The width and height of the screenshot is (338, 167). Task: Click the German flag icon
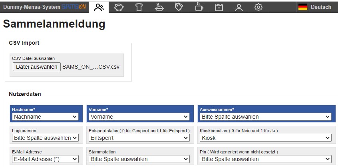click(x=303, y=7)
